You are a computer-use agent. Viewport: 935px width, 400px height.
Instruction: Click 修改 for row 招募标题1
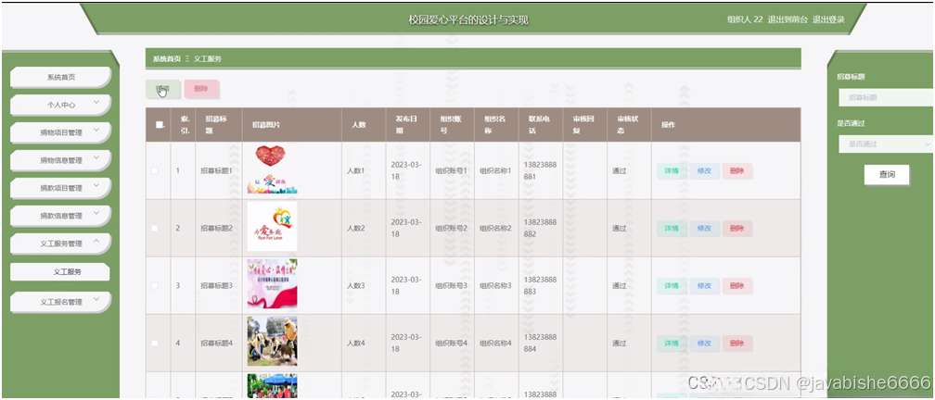[704, 171]
